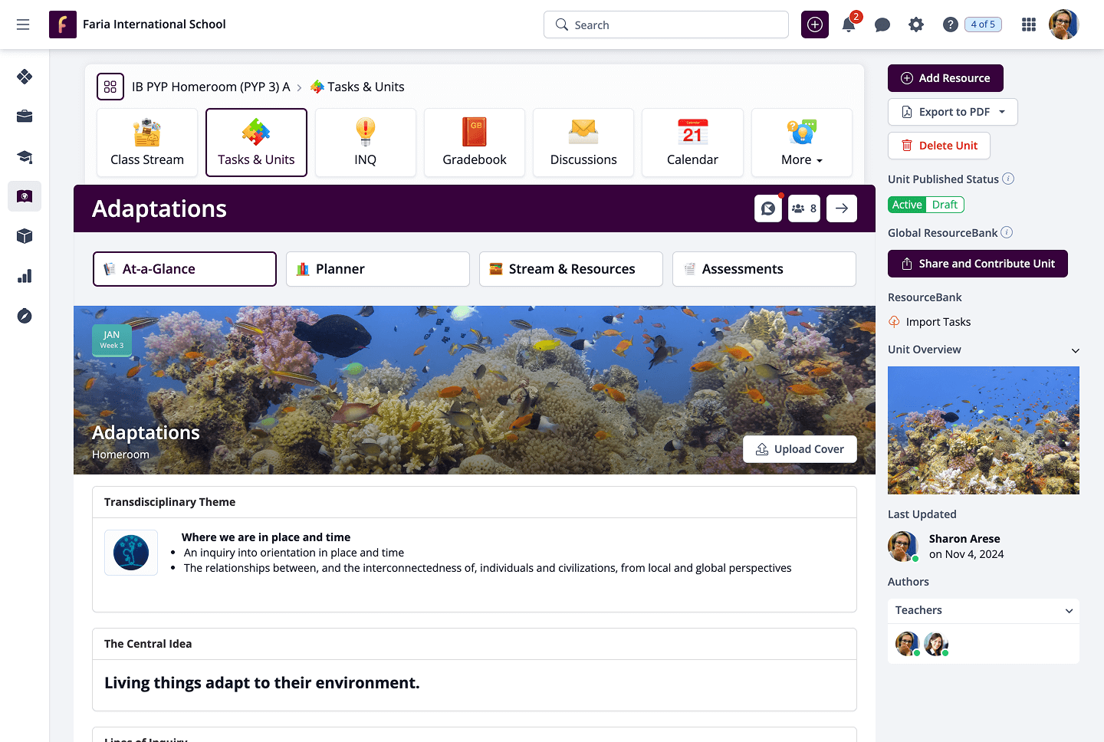Switch unit status to Draft
1104x742 pixels.
[x=945, y=205]
